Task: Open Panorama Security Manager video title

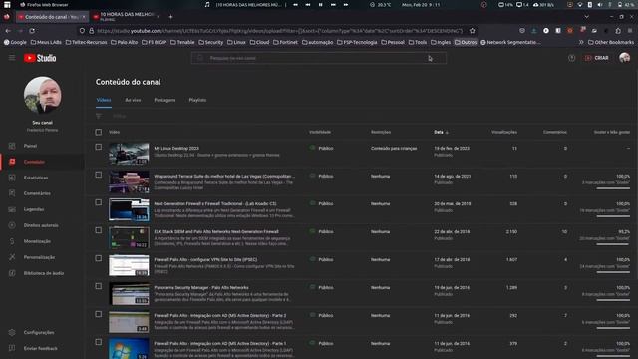Action: 201,287
